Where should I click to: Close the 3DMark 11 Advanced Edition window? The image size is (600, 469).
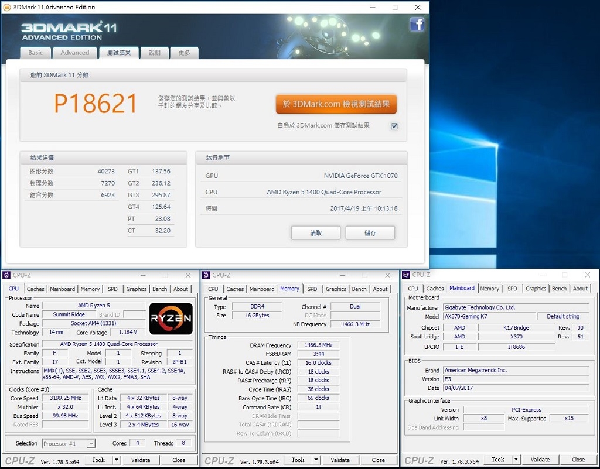point(417,7)
